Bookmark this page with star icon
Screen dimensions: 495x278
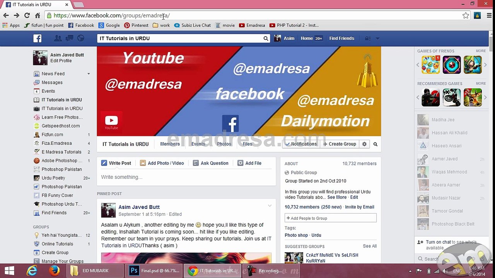[x=466, y=15]
